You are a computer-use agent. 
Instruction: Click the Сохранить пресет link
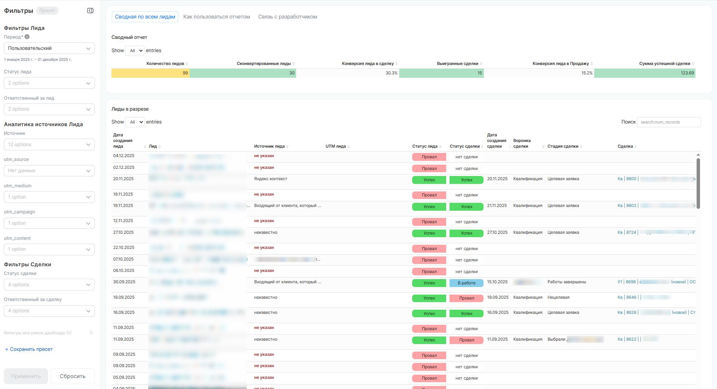(29, 349)
